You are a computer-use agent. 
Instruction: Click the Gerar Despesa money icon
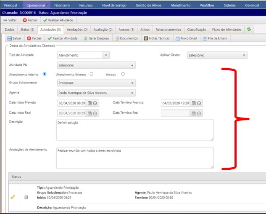[x=86, y=38]
